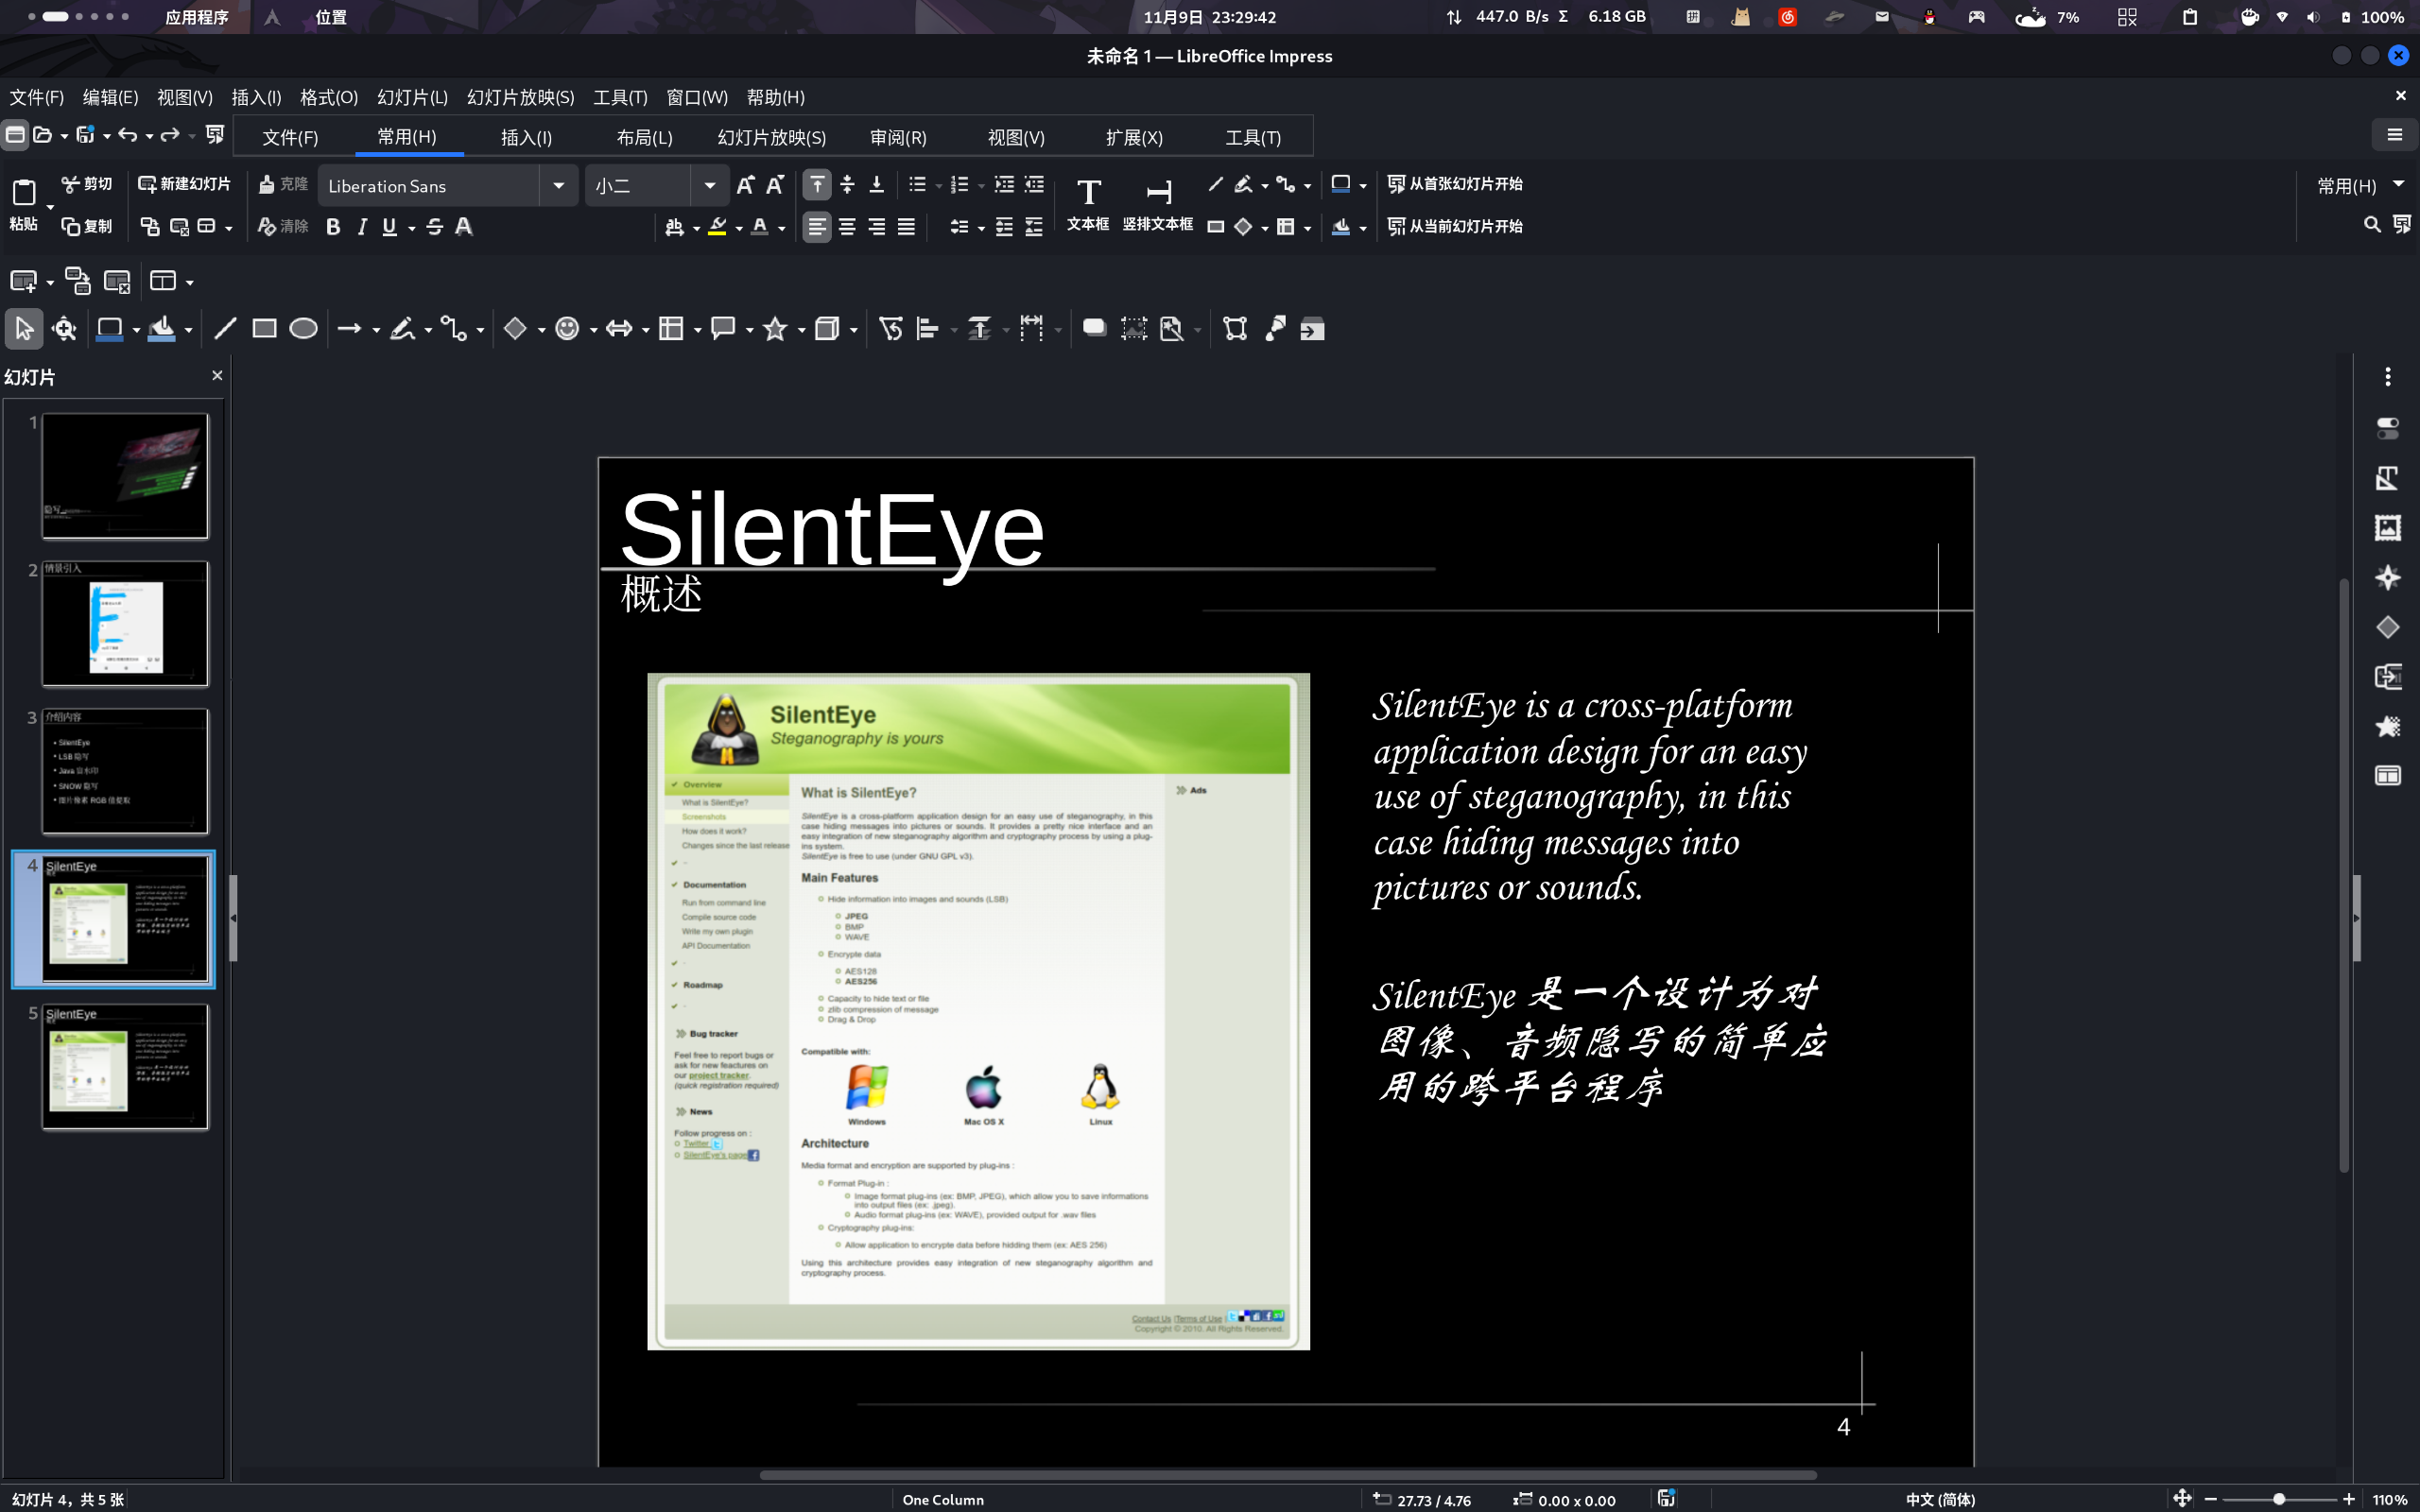This screenshot has width=2420, height=1512.
Task: Expand the callout shapes dropdown
Action: [749, 330]
